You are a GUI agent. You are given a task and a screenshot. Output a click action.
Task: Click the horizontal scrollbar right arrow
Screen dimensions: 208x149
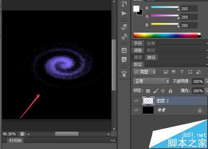click(109, 134)
